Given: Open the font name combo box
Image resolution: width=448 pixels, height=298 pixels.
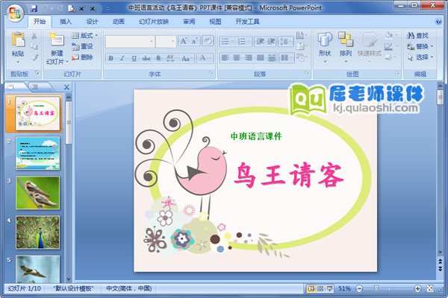Looking at the screenshot, I should point(130,42).
